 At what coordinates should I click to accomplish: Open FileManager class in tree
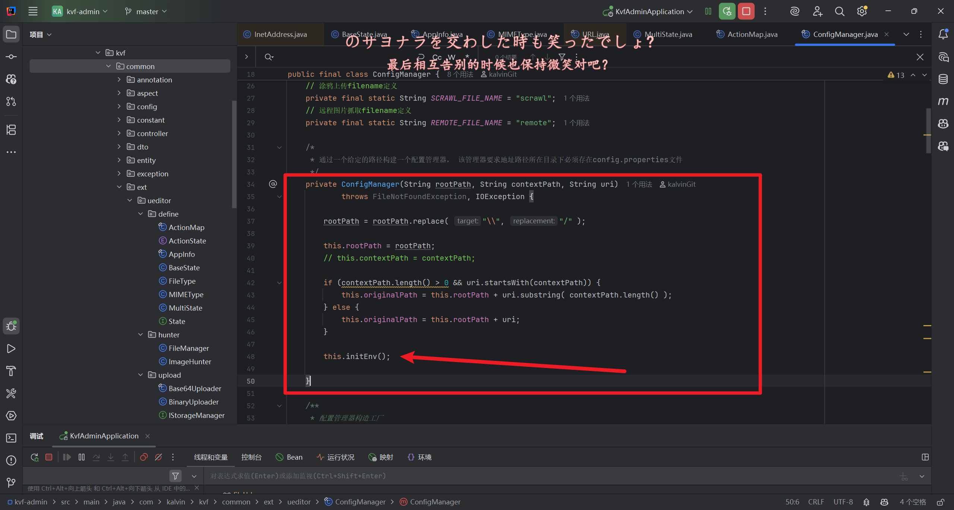[189, 348]
